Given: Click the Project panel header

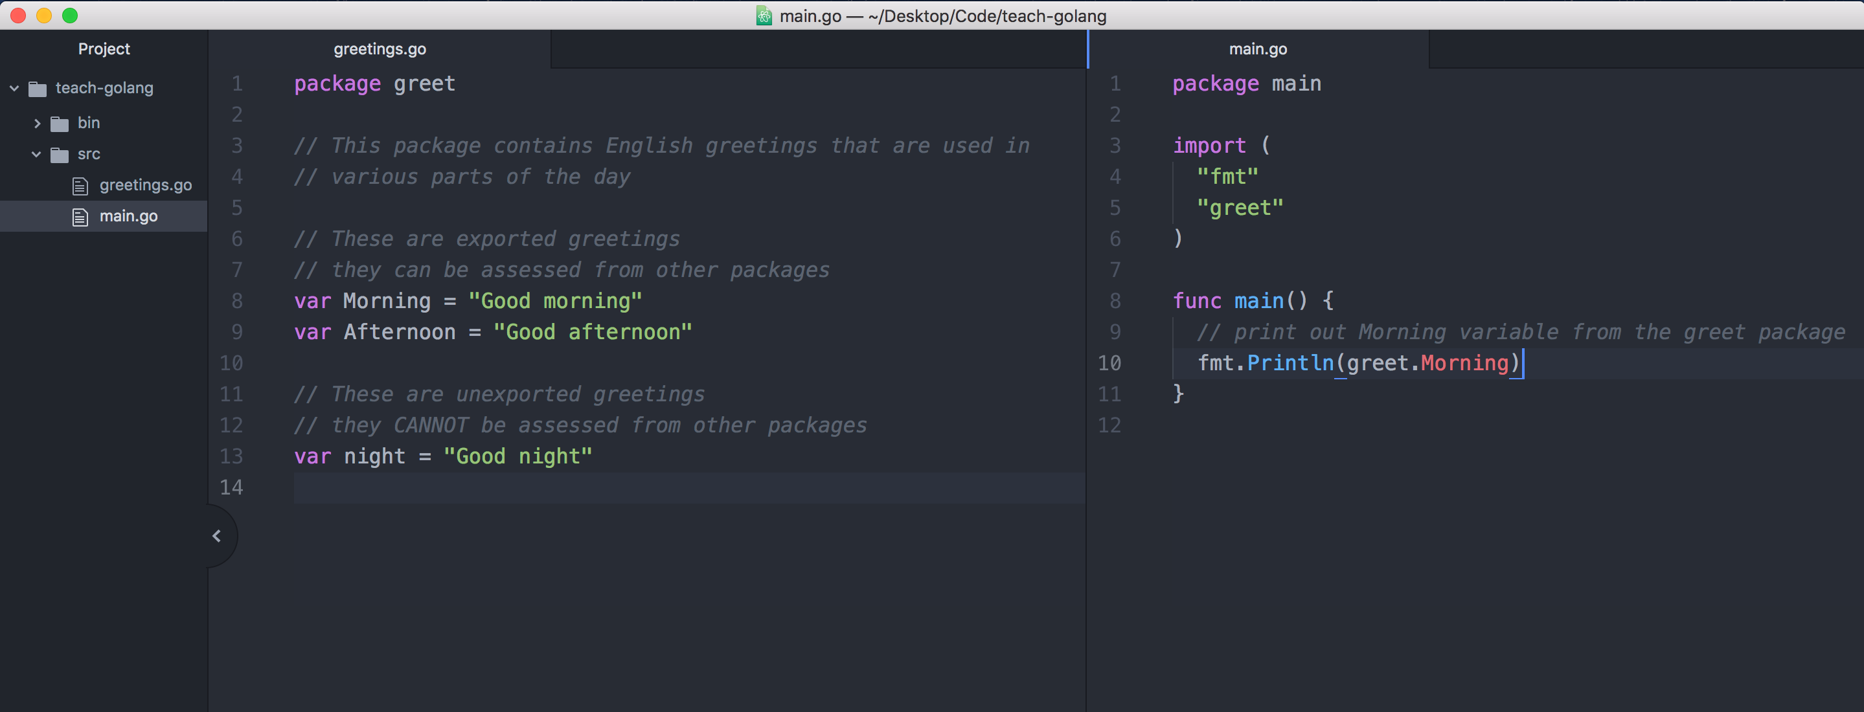Looking at the screenshot, I should point(104,49).
